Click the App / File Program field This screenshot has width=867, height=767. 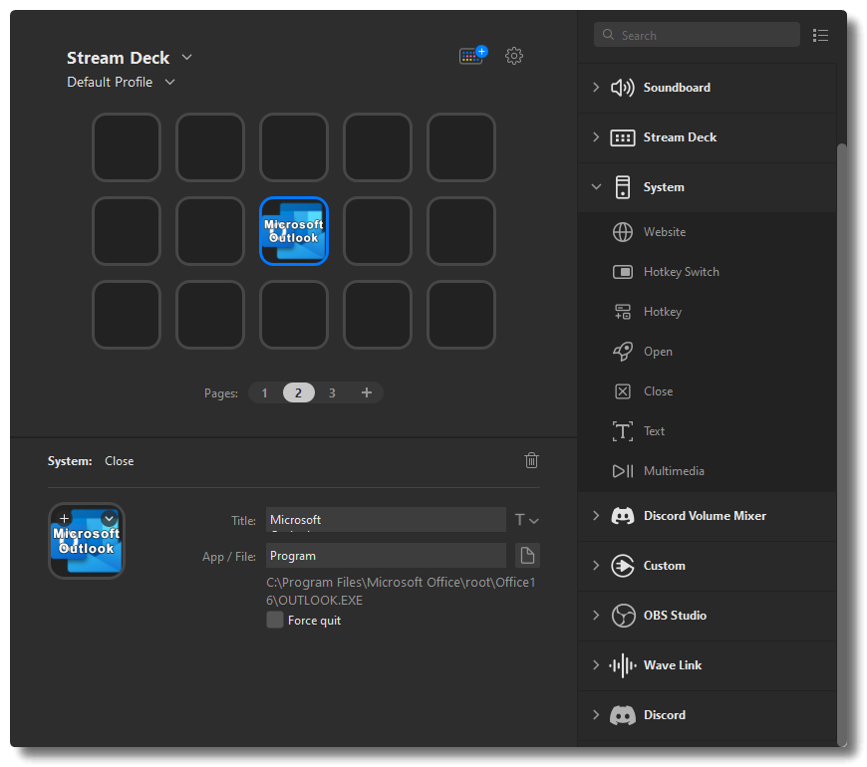[386, 556]
